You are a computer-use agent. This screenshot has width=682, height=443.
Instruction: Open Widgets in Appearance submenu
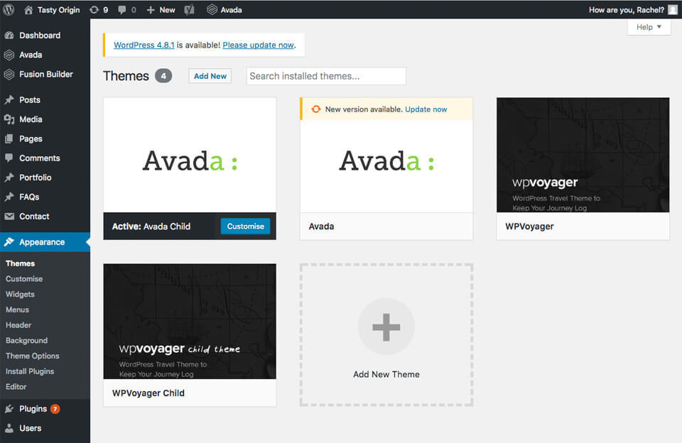pos(20,295)
